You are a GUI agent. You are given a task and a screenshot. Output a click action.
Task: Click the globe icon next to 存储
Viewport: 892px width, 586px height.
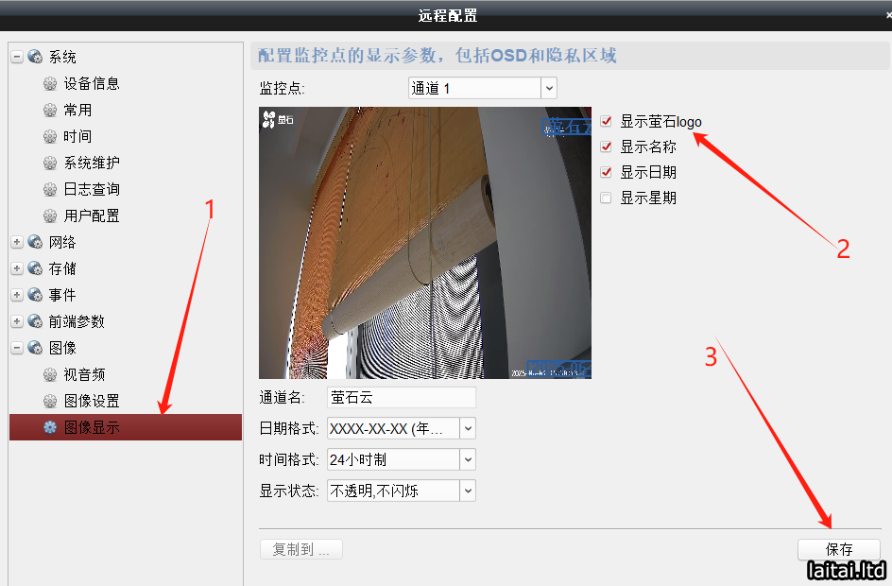pyautogui.click(x=35, y=268)
